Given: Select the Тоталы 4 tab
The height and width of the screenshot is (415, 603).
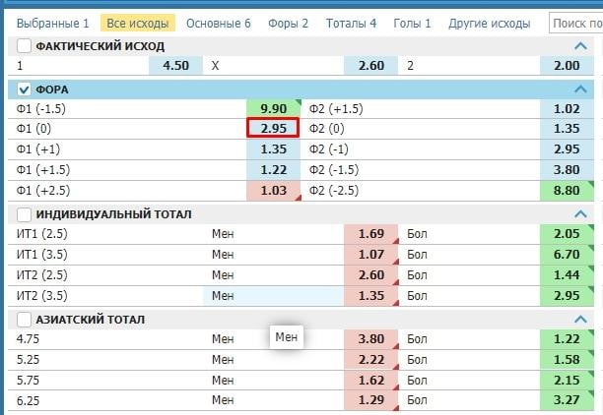Looking at the screenshot, I should tap(351, 23).
